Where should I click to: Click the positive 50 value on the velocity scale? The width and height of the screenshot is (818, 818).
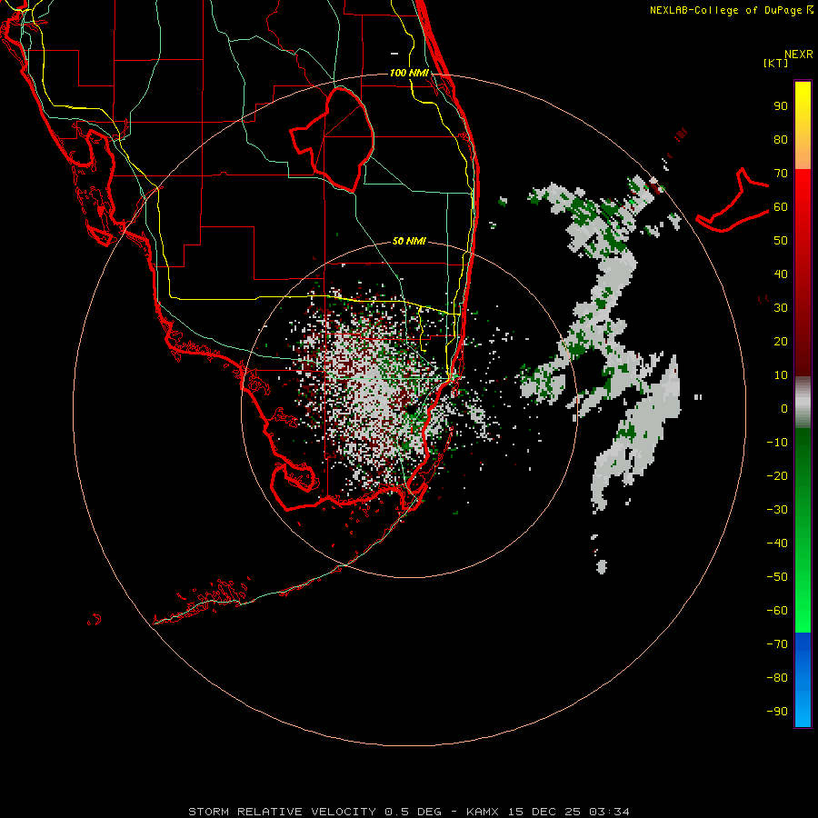click(x=781, y=241)
